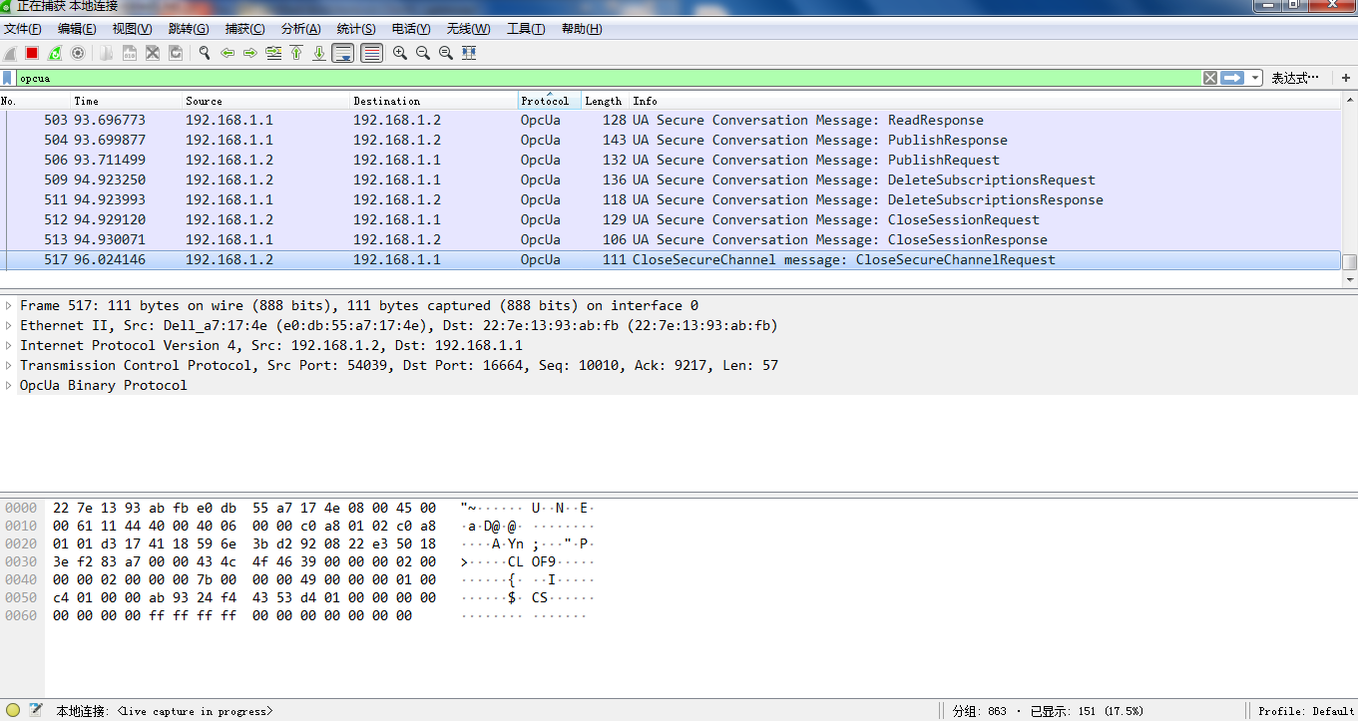Zoom out of packet text
1358x721 pixels.
423,53
